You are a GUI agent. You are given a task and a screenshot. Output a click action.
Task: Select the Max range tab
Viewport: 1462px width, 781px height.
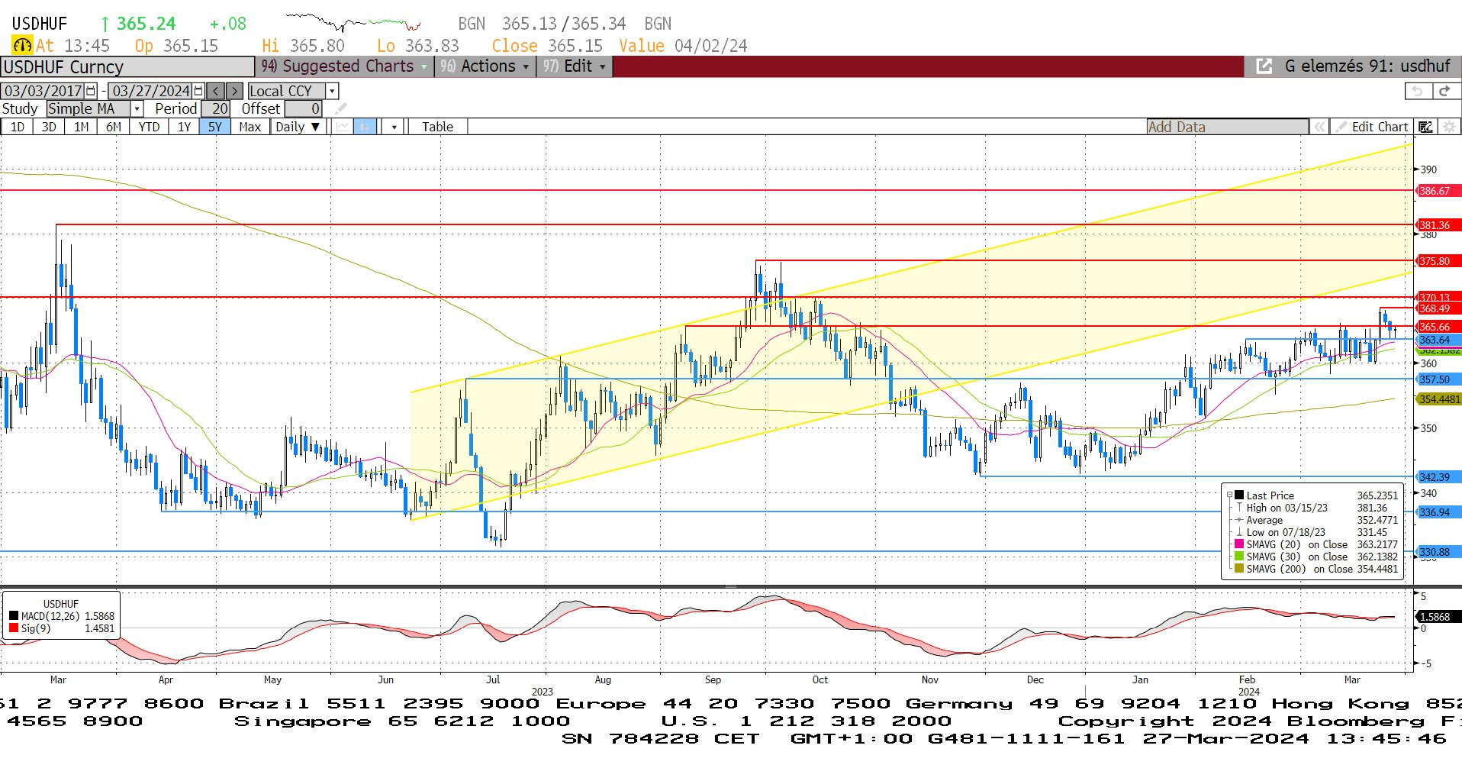[x=250, y=127]
